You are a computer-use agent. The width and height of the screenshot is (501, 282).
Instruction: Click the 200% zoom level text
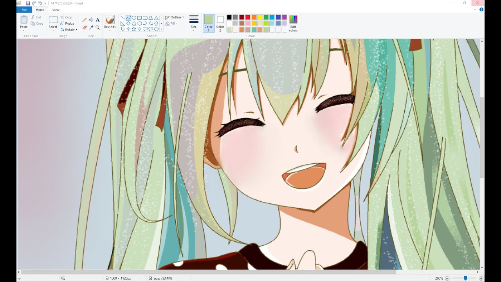pyautogui.click(x=439, y=278)
